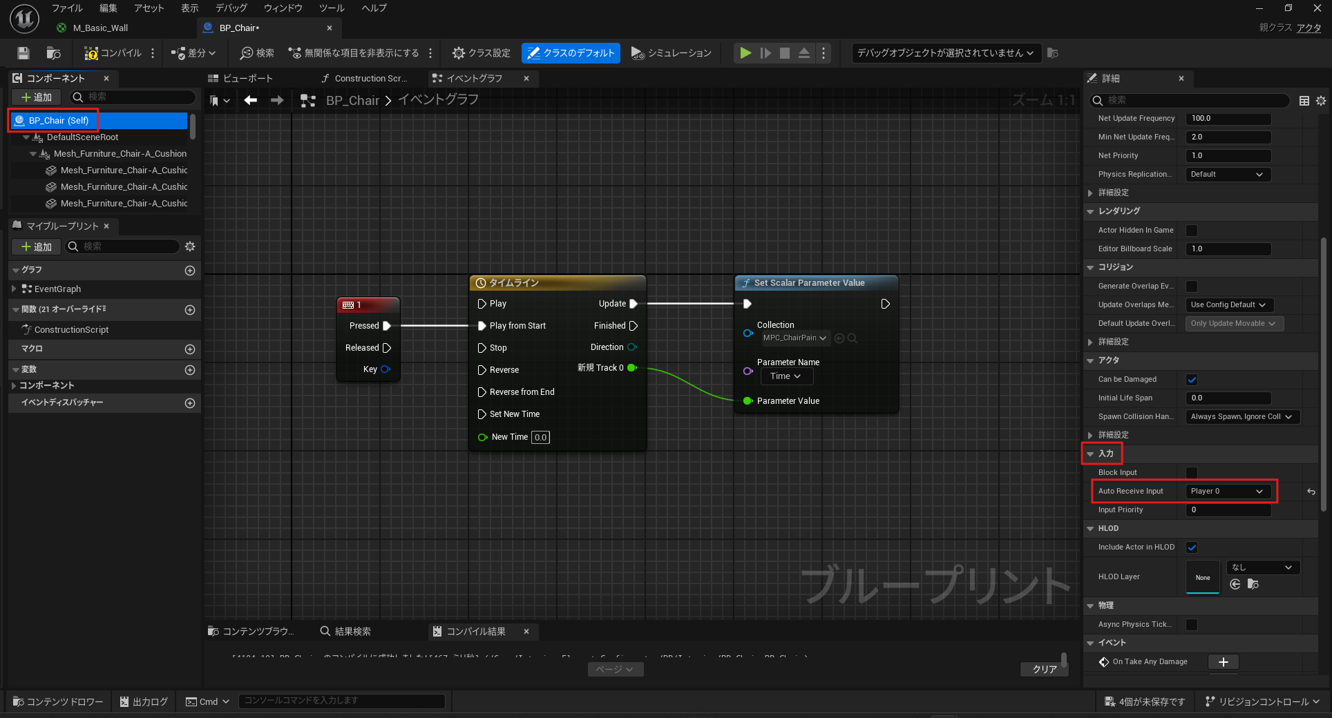Open the Physics Replication Default dropdown

point(1227,175)
